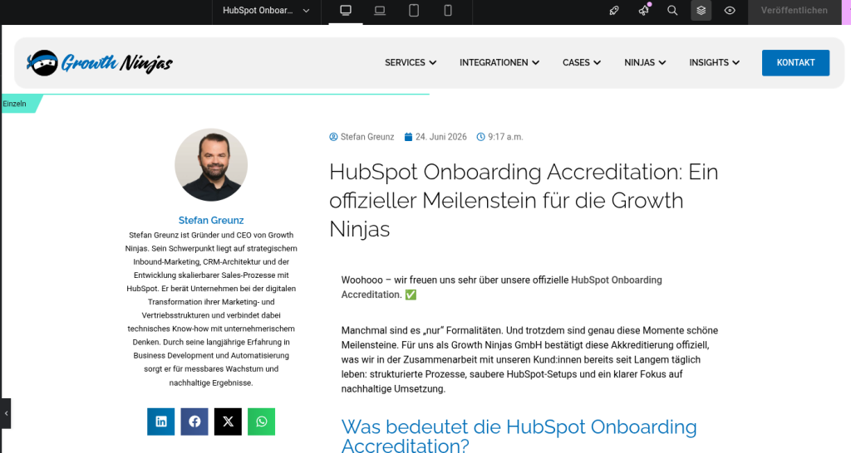The image size is (851, 453).
Task: Click the 24. Juni 2026 date
Action: [441, 137]
